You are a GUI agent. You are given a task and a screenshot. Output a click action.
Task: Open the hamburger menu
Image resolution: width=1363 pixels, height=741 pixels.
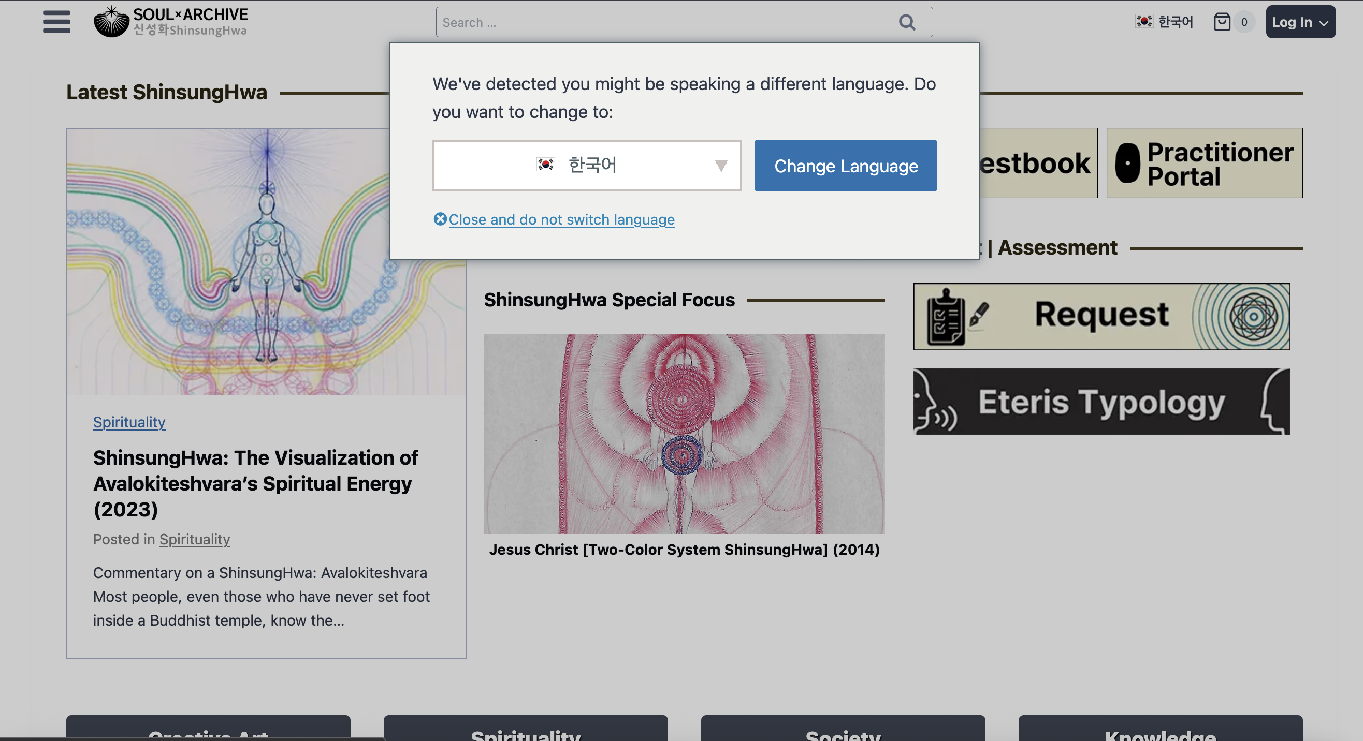pos(56,22)
